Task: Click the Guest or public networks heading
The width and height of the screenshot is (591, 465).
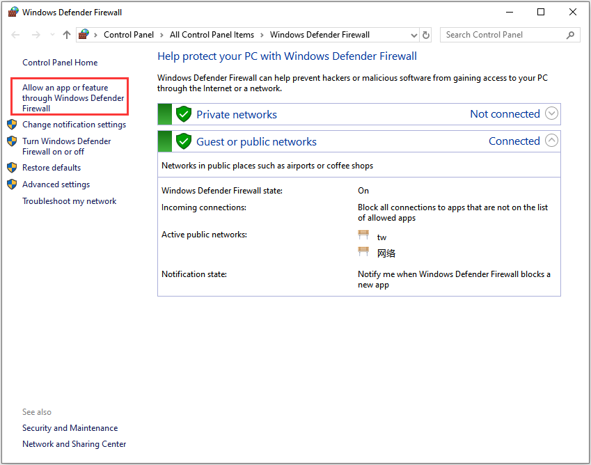Action: pyautogui.click(x=257, y=142)
